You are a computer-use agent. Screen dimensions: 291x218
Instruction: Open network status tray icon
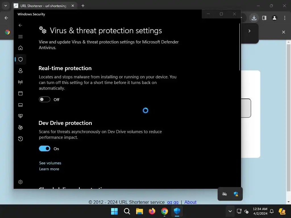coord(239,211)
